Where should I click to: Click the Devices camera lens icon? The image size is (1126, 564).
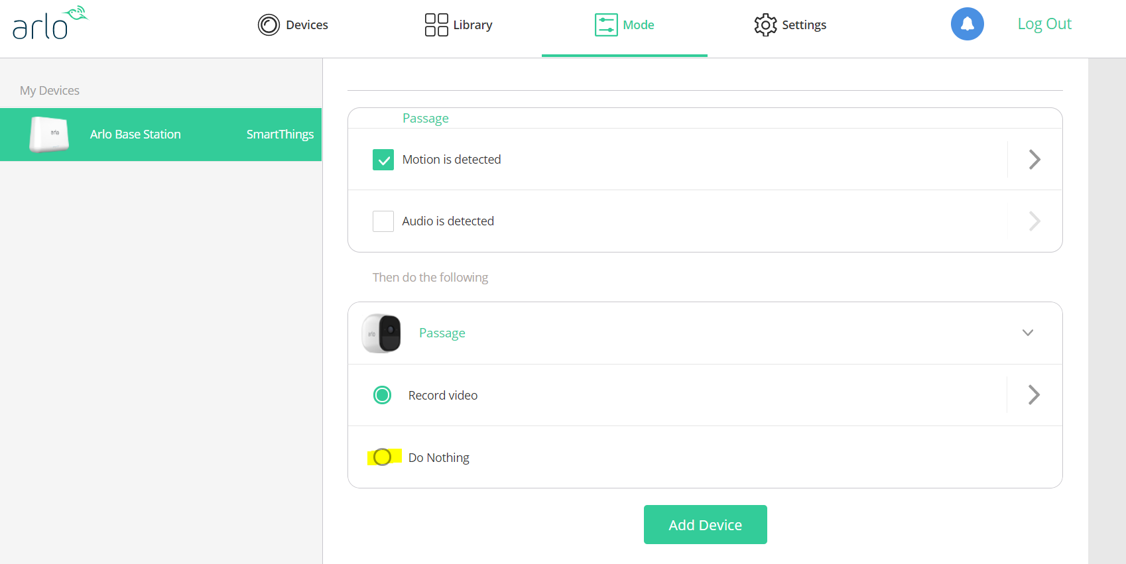[x=269, y=25]
